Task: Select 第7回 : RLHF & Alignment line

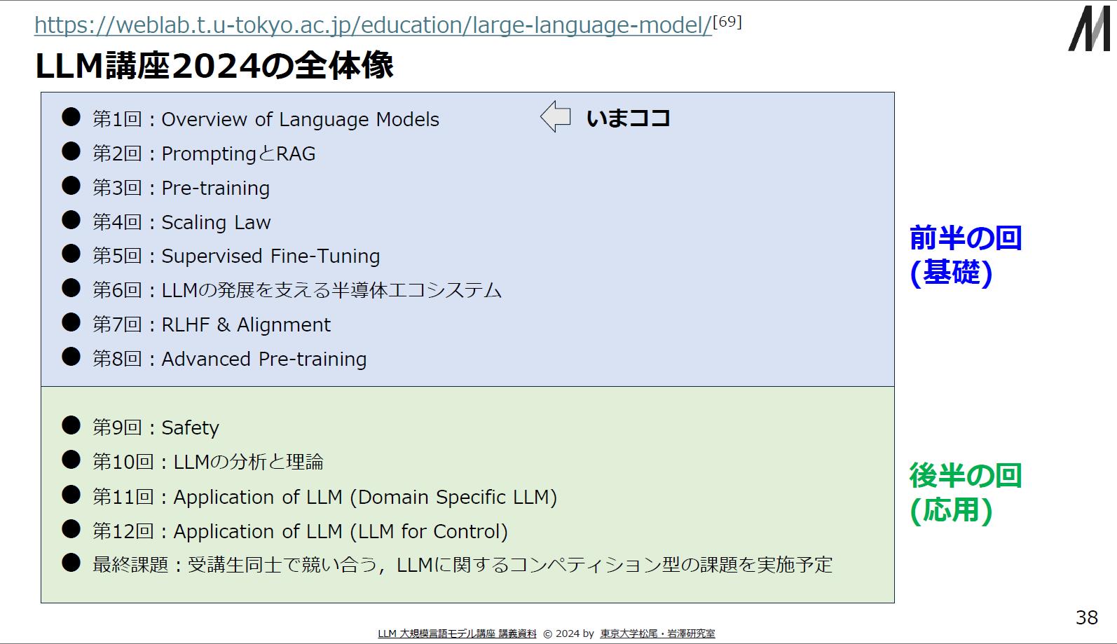Action: coord(212,324)
